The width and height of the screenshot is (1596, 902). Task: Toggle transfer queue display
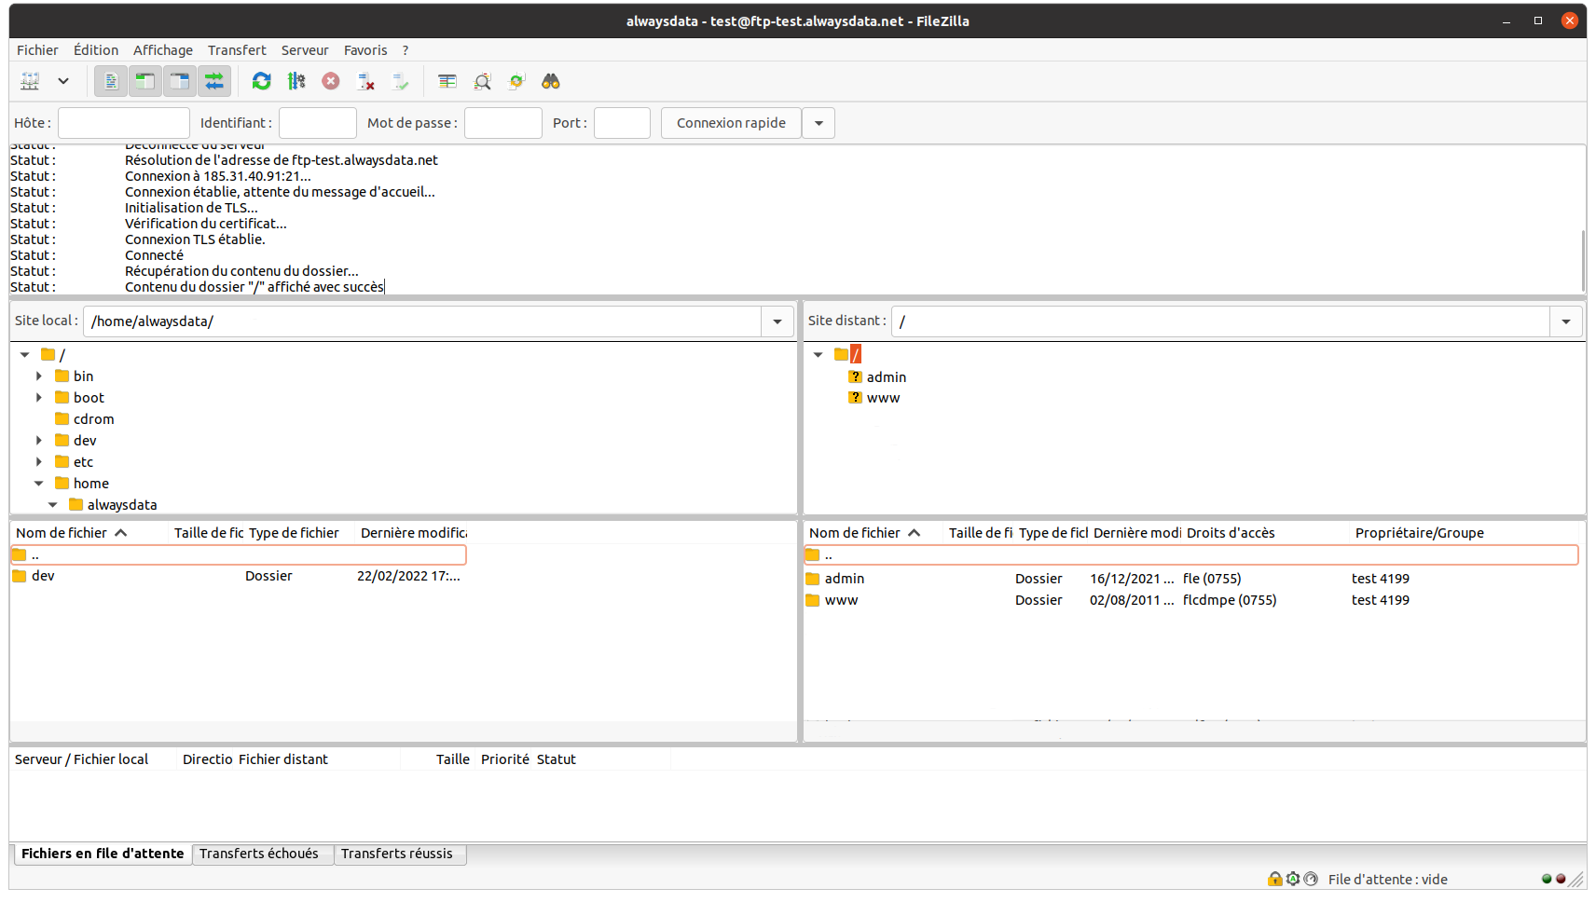tap(214, 82)
